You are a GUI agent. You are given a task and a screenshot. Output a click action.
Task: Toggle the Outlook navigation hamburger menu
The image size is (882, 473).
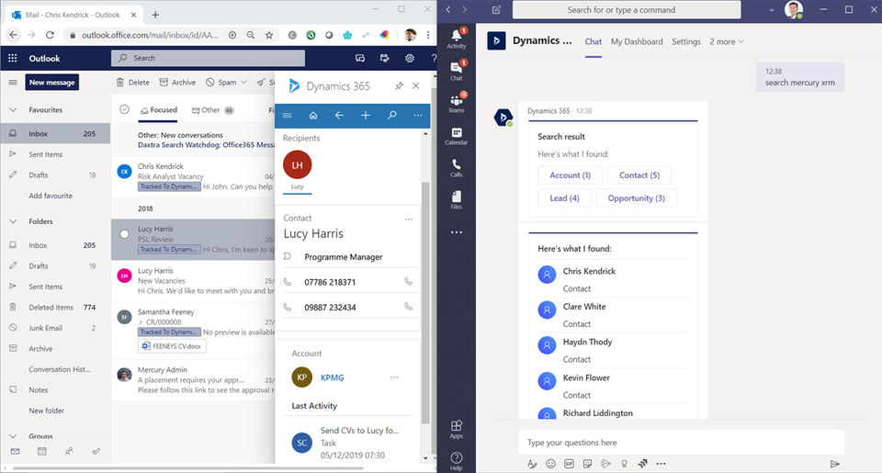click(x=13, y=82)
